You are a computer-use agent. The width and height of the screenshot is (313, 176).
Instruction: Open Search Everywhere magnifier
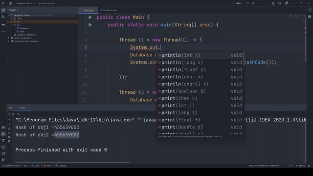pyautogui.click(x=280, y=3)
